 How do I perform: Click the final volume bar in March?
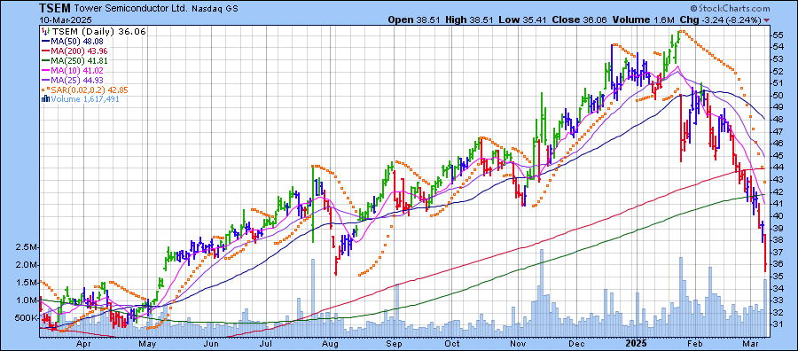coord(765,308)
